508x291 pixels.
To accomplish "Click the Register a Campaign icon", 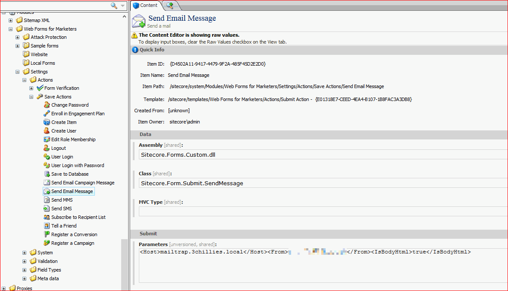I will [47, 243].
